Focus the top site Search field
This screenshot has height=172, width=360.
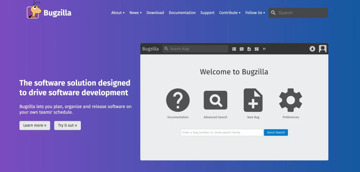(298, 13)
